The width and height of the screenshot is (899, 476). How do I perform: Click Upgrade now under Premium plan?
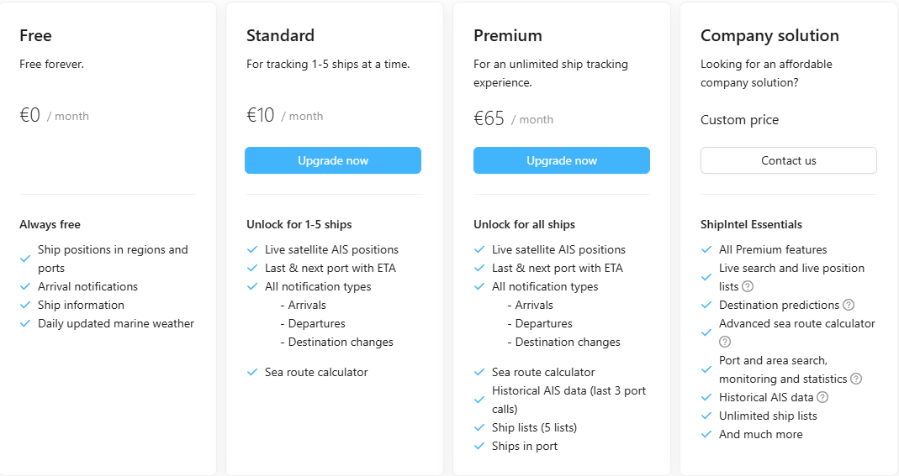tap(562, 160)
